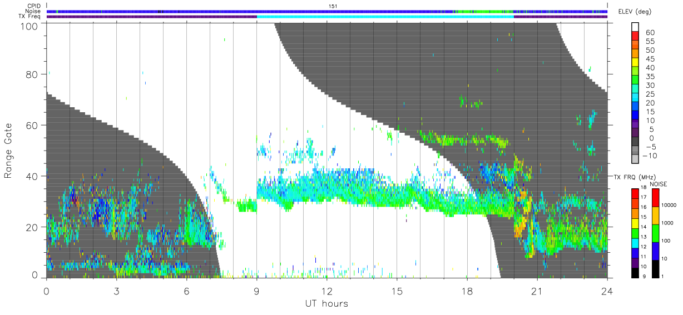Click the x-axis tick label '24'
Image resolution: width=683 pixels, height=315 pixels.
[607, 291]
